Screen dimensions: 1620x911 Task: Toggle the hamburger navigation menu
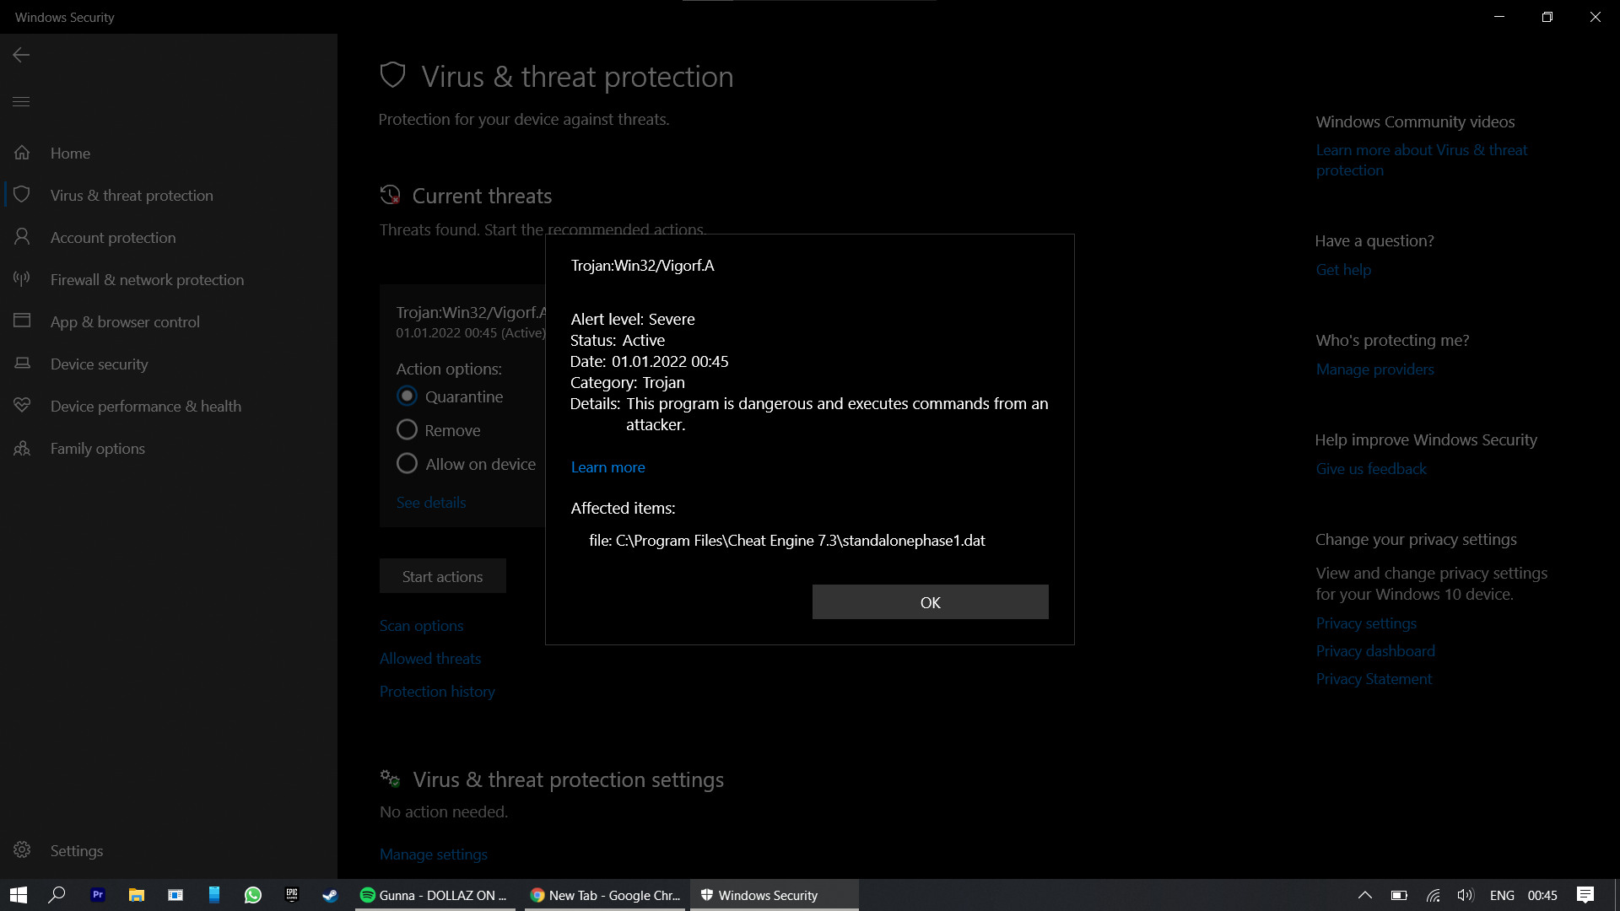pos(21,102)
